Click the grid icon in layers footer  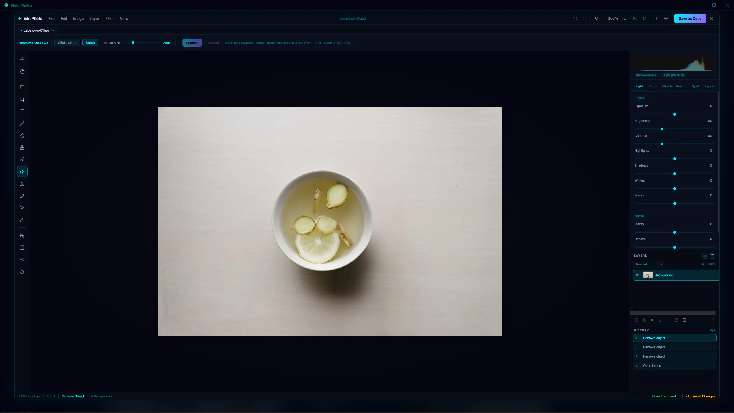[x=684, y=320]
